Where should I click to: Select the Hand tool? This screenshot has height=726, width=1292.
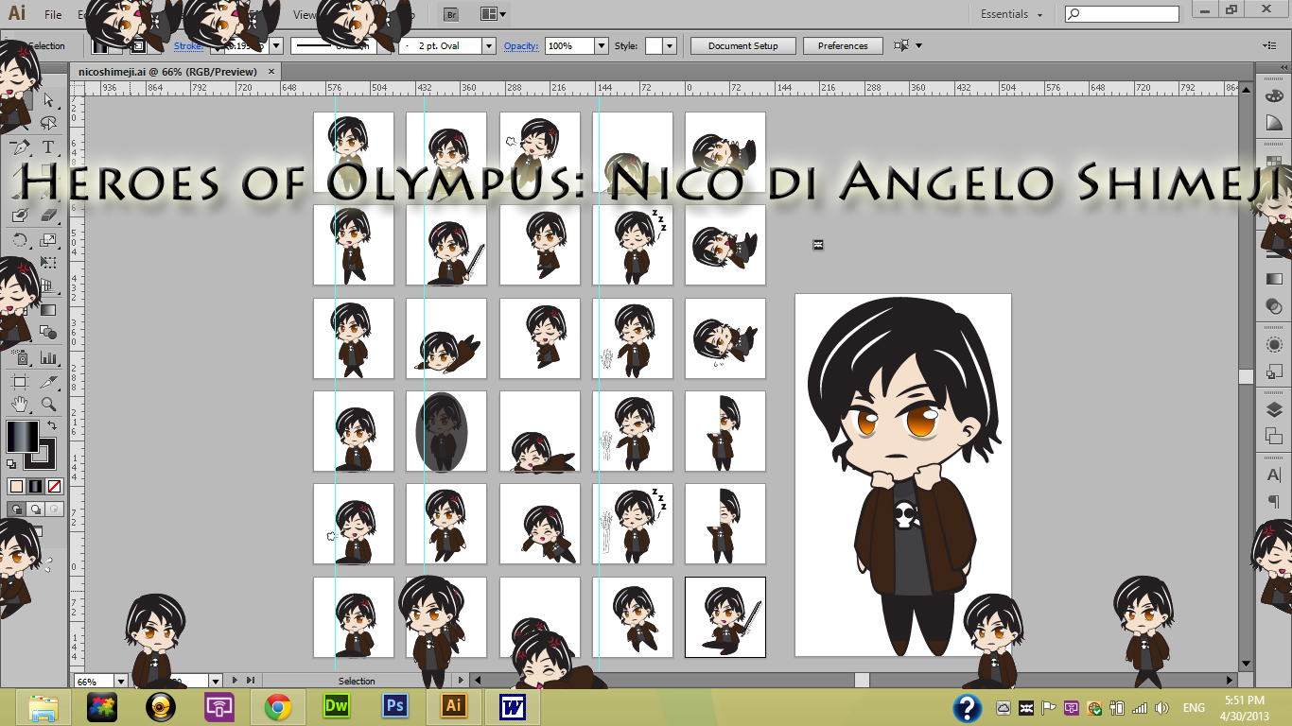(x=20, y=405)
